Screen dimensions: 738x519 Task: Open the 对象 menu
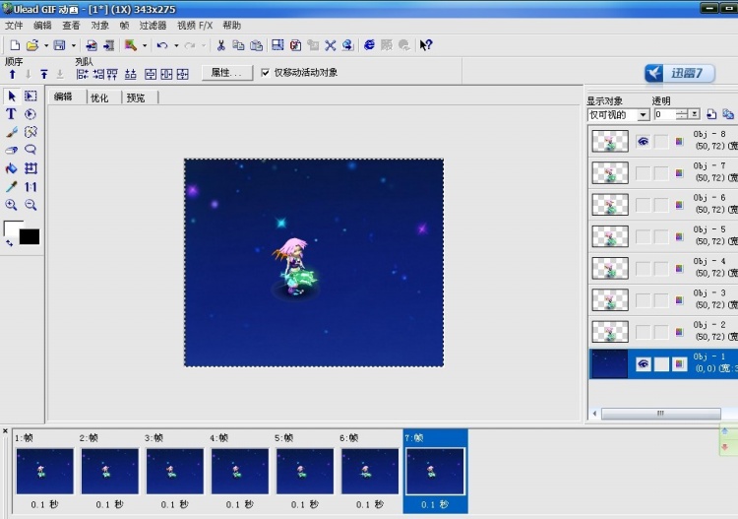click(99, 26)
